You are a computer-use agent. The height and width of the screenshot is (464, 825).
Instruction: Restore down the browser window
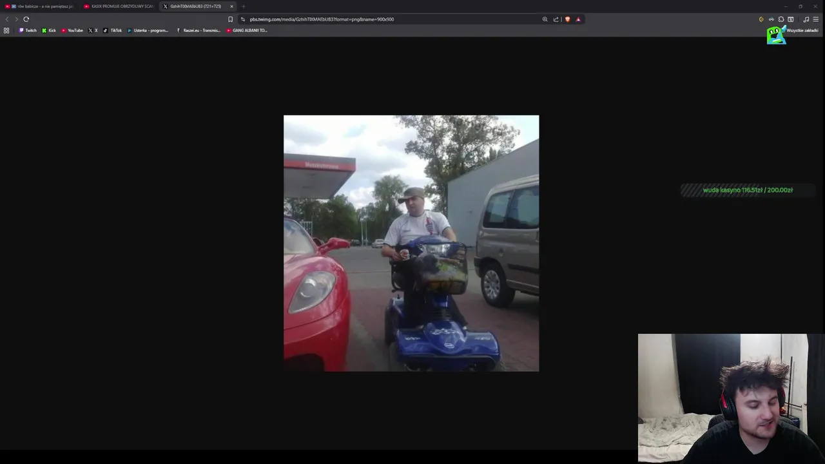pos(801,6)
